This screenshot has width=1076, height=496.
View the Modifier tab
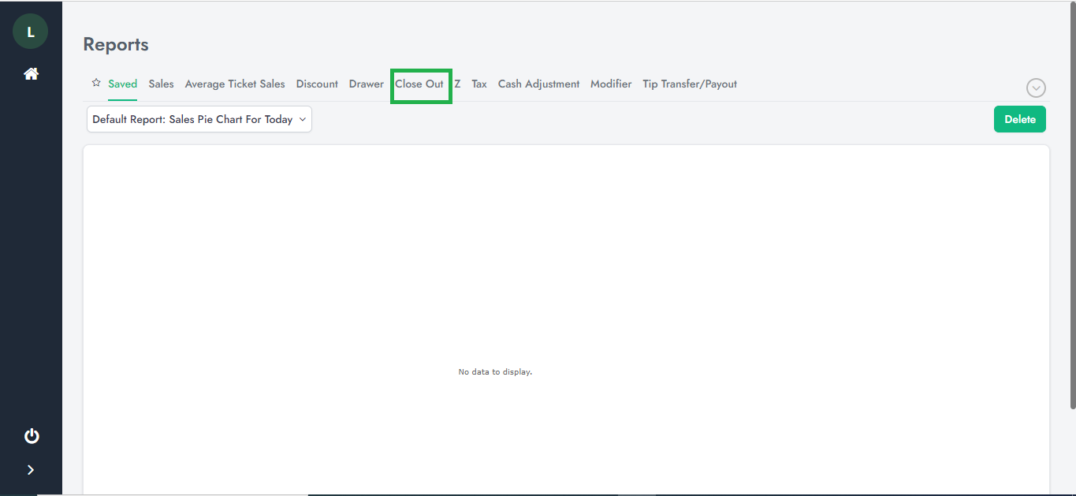tap(611, 84)
